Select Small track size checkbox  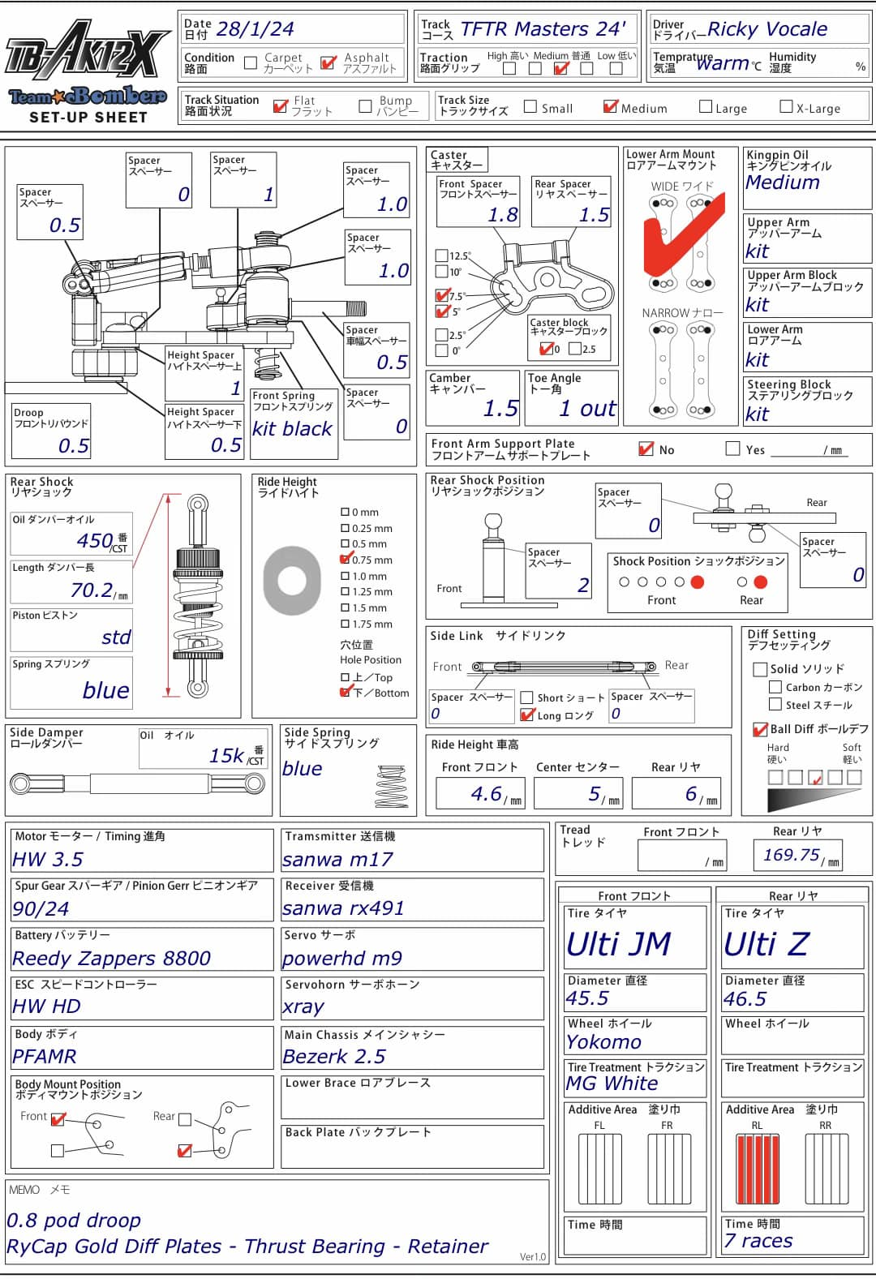530,105
